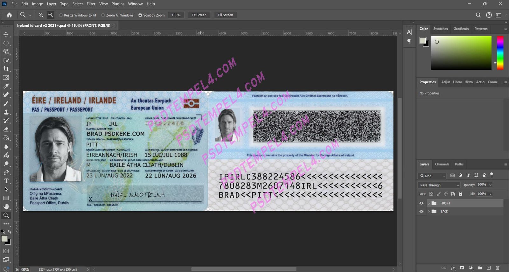
Task: Click the color picker field
Action: point(461,53)
